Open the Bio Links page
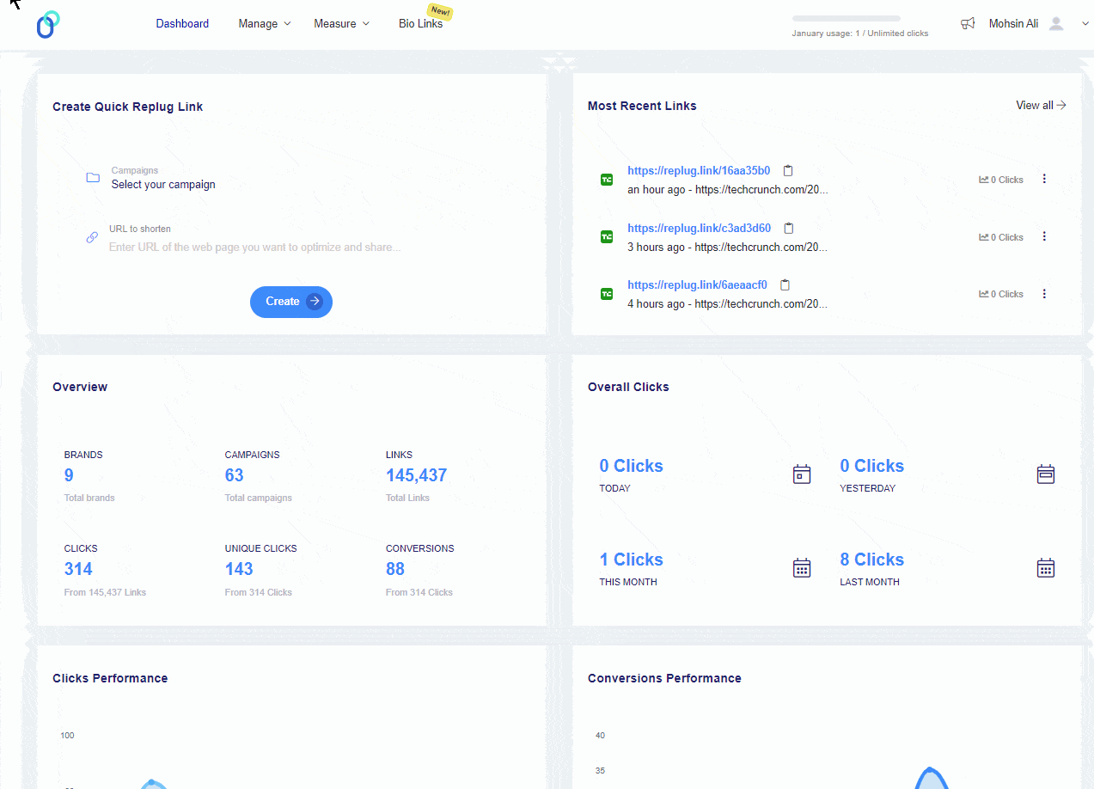 point(421,24)
